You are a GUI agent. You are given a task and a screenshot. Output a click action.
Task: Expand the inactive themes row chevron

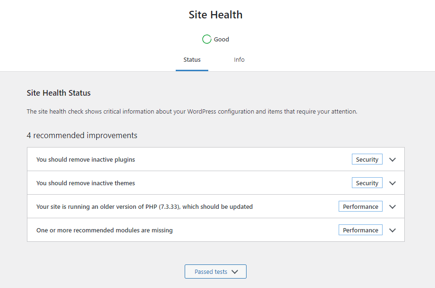[392, 183]
